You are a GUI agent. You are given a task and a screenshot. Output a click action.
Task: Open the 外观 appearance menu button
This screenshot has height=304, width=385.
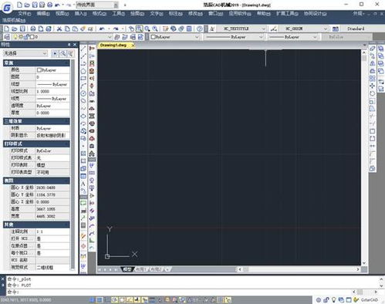tap(359, 13)
